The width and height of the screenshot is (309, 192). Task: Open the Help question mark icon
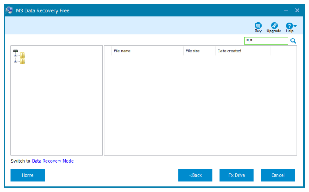click(289, 26)
